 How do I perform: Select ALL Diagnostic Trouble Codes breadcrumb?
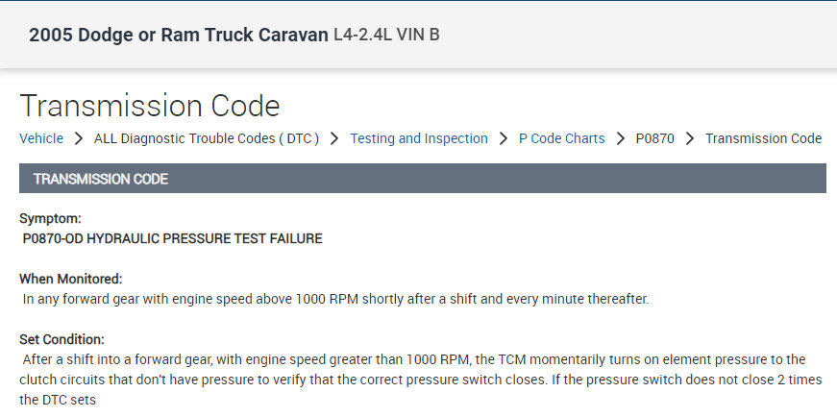tap(206, 138)
